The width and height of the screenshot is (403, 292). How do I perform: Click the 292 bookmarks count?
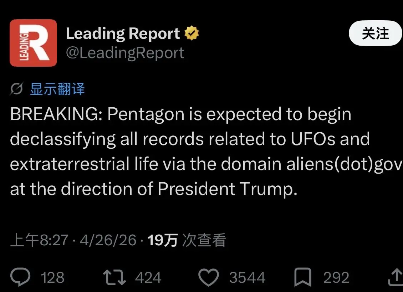[x=336, y=278]
